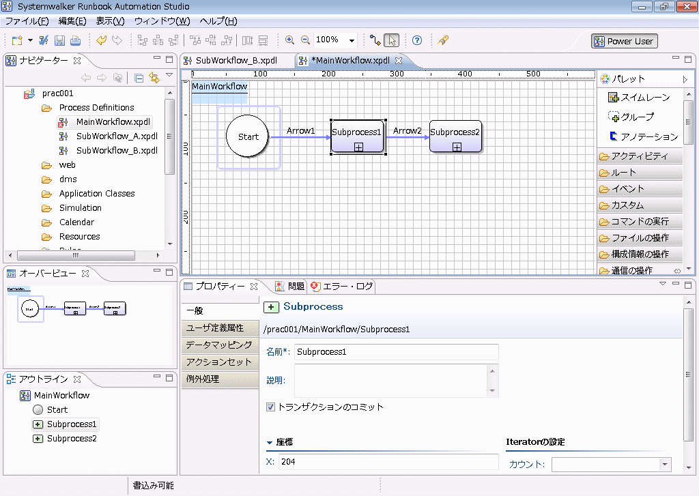Uncheck the transaction commit checkbox
The width and height of the screenshot is (699, 496).
[270, 407]
